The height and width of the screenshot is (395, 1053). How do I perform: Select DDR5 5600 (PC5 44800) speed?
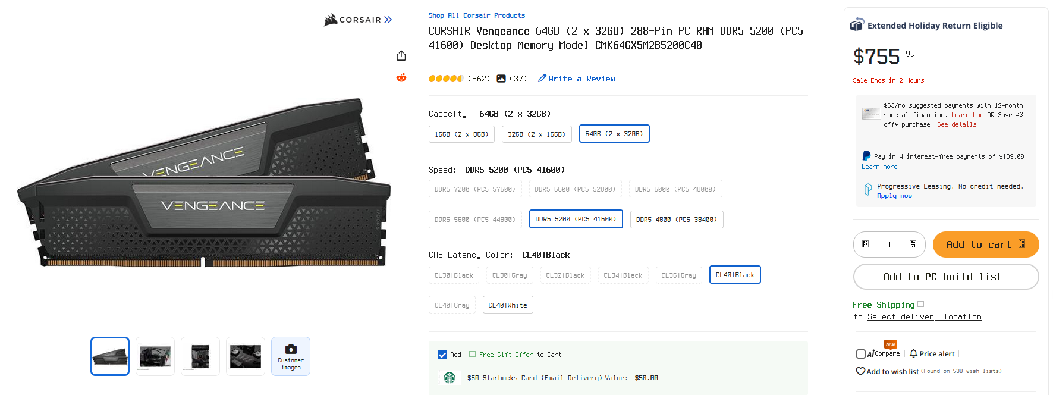475,220
